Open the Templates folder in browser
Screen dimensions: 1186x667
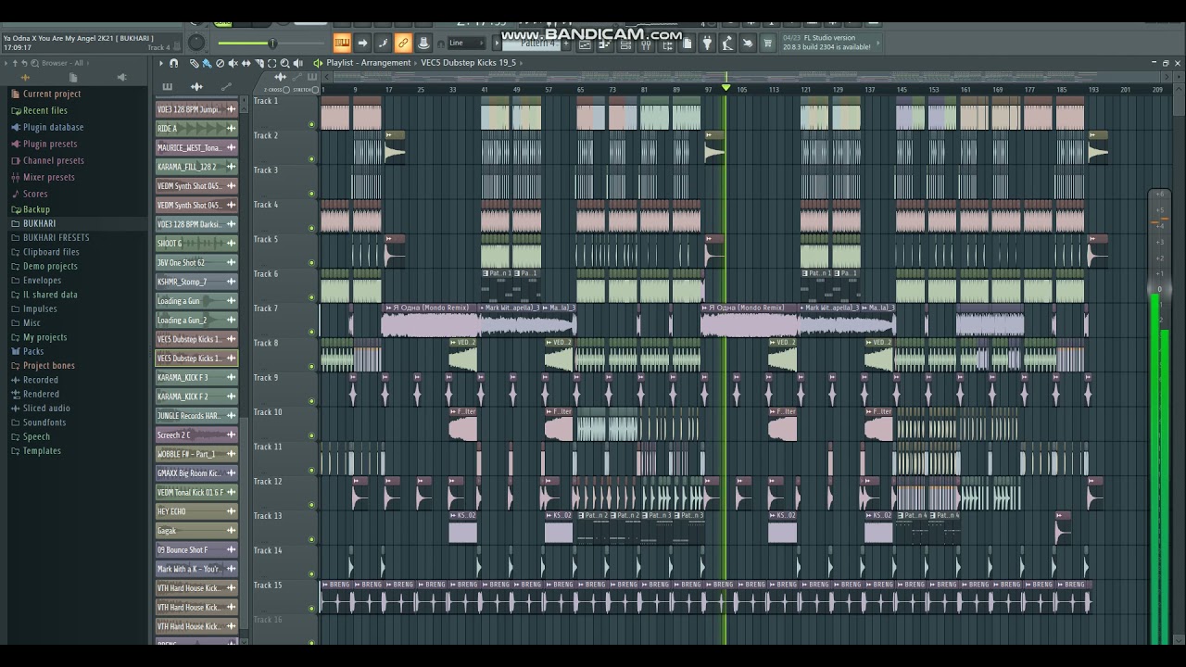tap(42, 450)
